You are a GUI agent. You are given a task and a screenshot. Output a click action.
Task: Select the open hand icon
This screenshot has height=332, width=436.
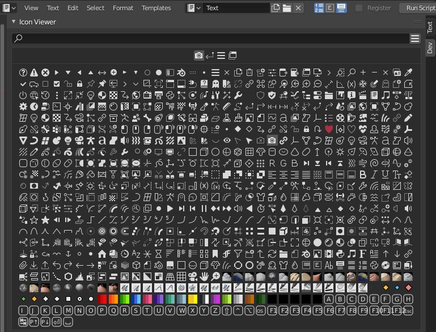pos(204,276)
